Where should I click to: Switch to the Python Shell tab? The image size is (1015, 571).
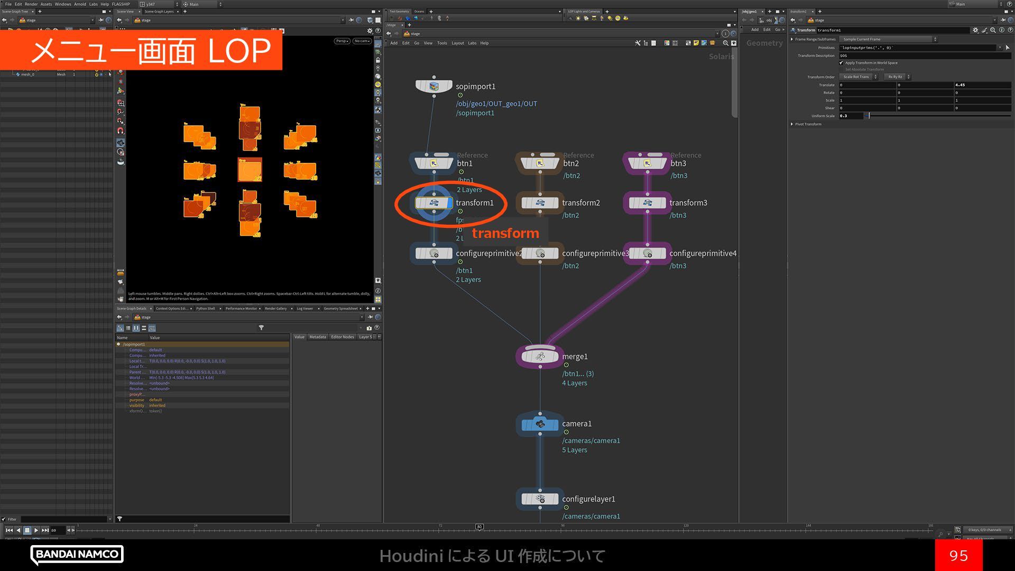click(205, 308)
